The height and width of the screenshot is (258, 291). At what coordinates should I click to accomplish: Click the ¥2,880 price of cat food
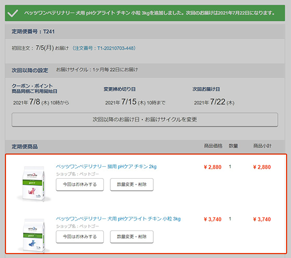(212, 167)
